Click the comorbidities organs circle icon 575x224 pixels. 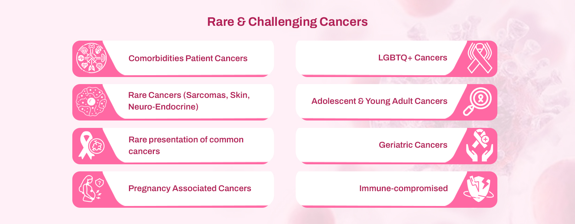[x=91, y=58]
